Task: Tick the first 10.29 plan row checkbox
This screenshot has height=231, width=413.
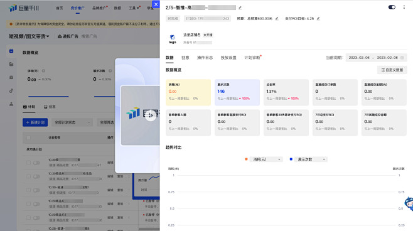Action: pos(28,204)
